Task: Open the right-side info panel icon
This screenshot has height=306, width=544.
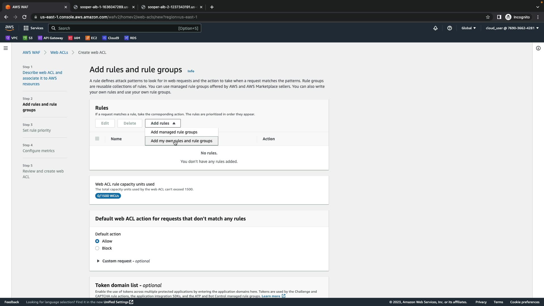Action: (x=538, y=48)
